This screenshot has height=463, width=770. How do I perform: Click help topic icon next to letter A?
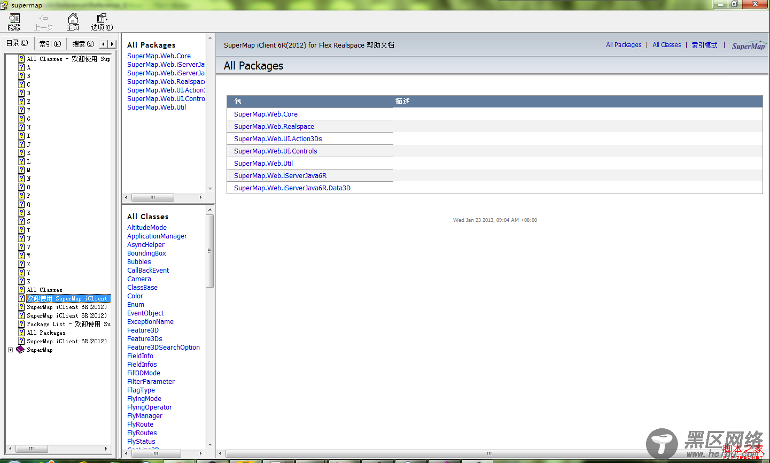[x=21, y=67]
